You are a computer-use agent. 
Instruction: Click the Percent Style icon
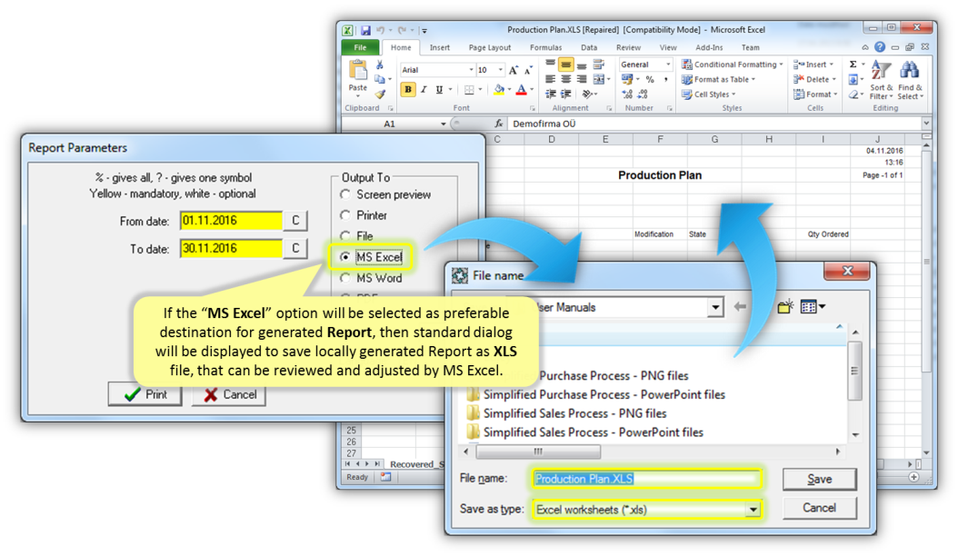650,79
